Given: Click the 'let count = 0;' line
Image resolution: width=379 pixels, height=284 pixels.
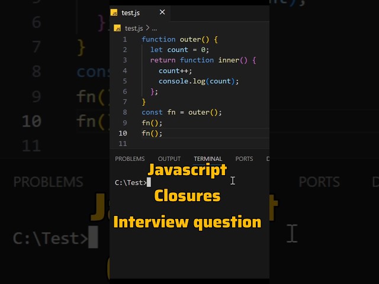Looking at the screenshot, I should click(179, 50).
